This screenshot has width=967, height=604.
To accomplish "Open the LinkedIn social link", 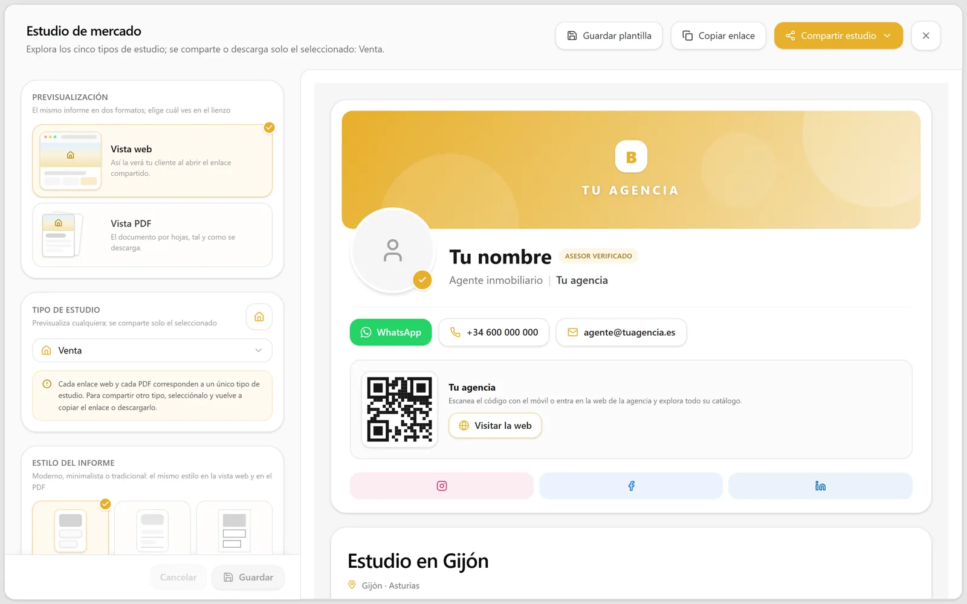I will tap(820, 486).
